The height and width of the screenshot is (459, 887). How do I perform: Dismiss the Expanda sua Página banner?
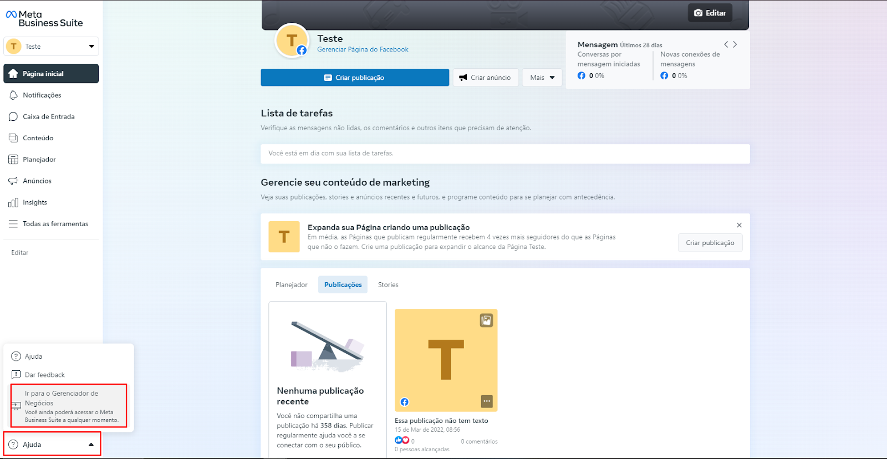point(739,225)
